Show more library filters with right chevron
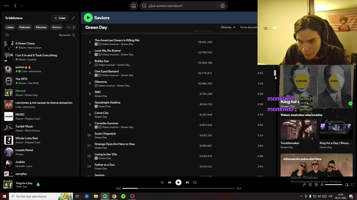 (73, 27)
